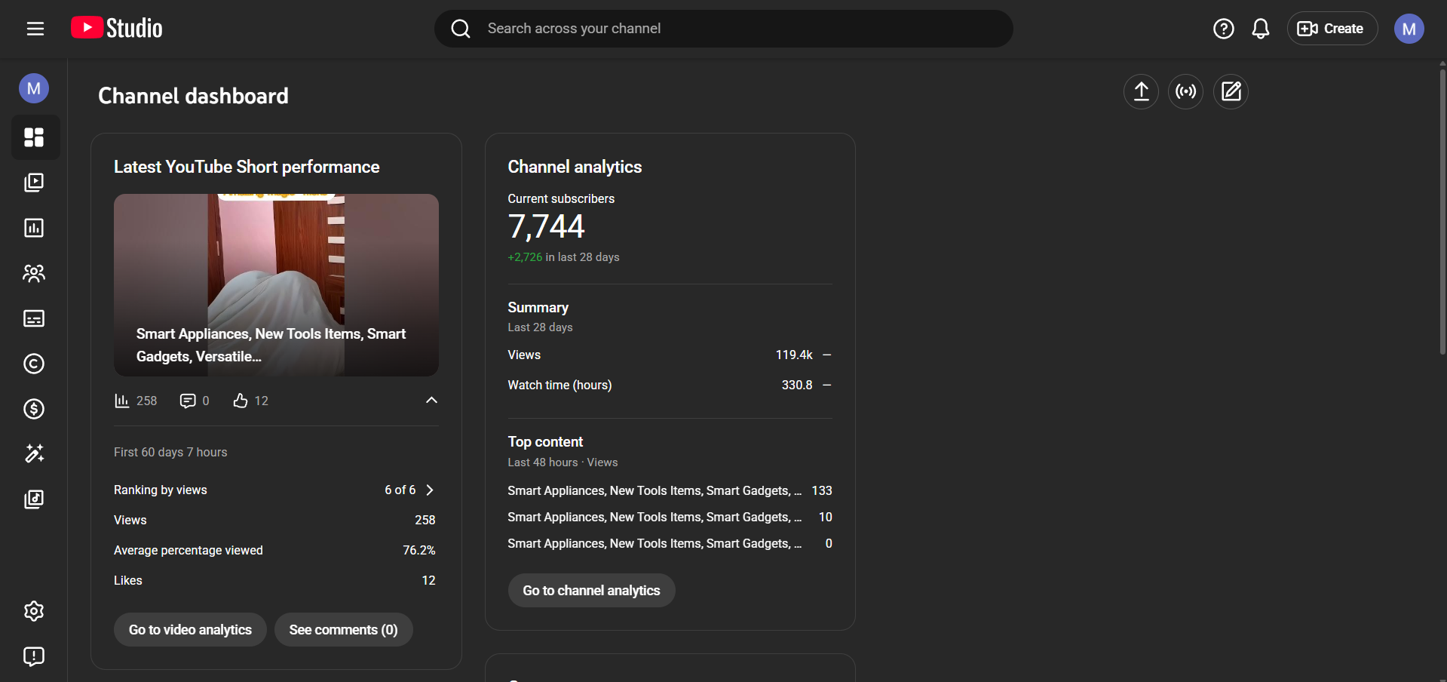Collapse the Short performance details chevron
The width and height of the screenshot is (1447, 682).
click(x=431, y=400)
